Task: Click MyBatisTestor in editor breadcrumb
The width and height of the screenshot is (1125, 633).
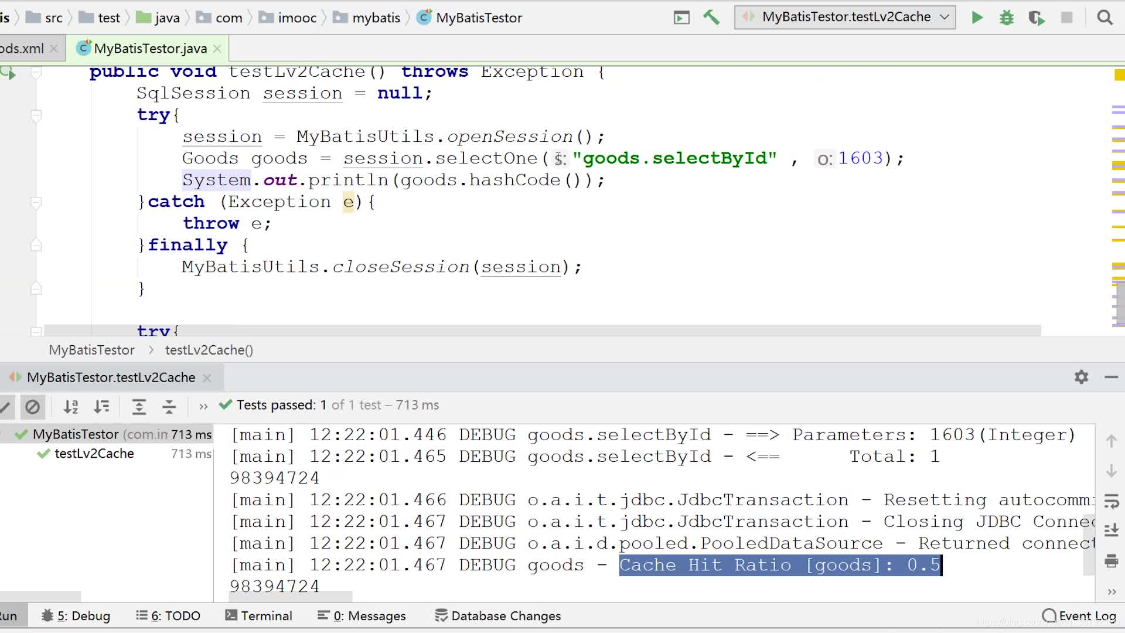Action: click(x=92, y=350)
